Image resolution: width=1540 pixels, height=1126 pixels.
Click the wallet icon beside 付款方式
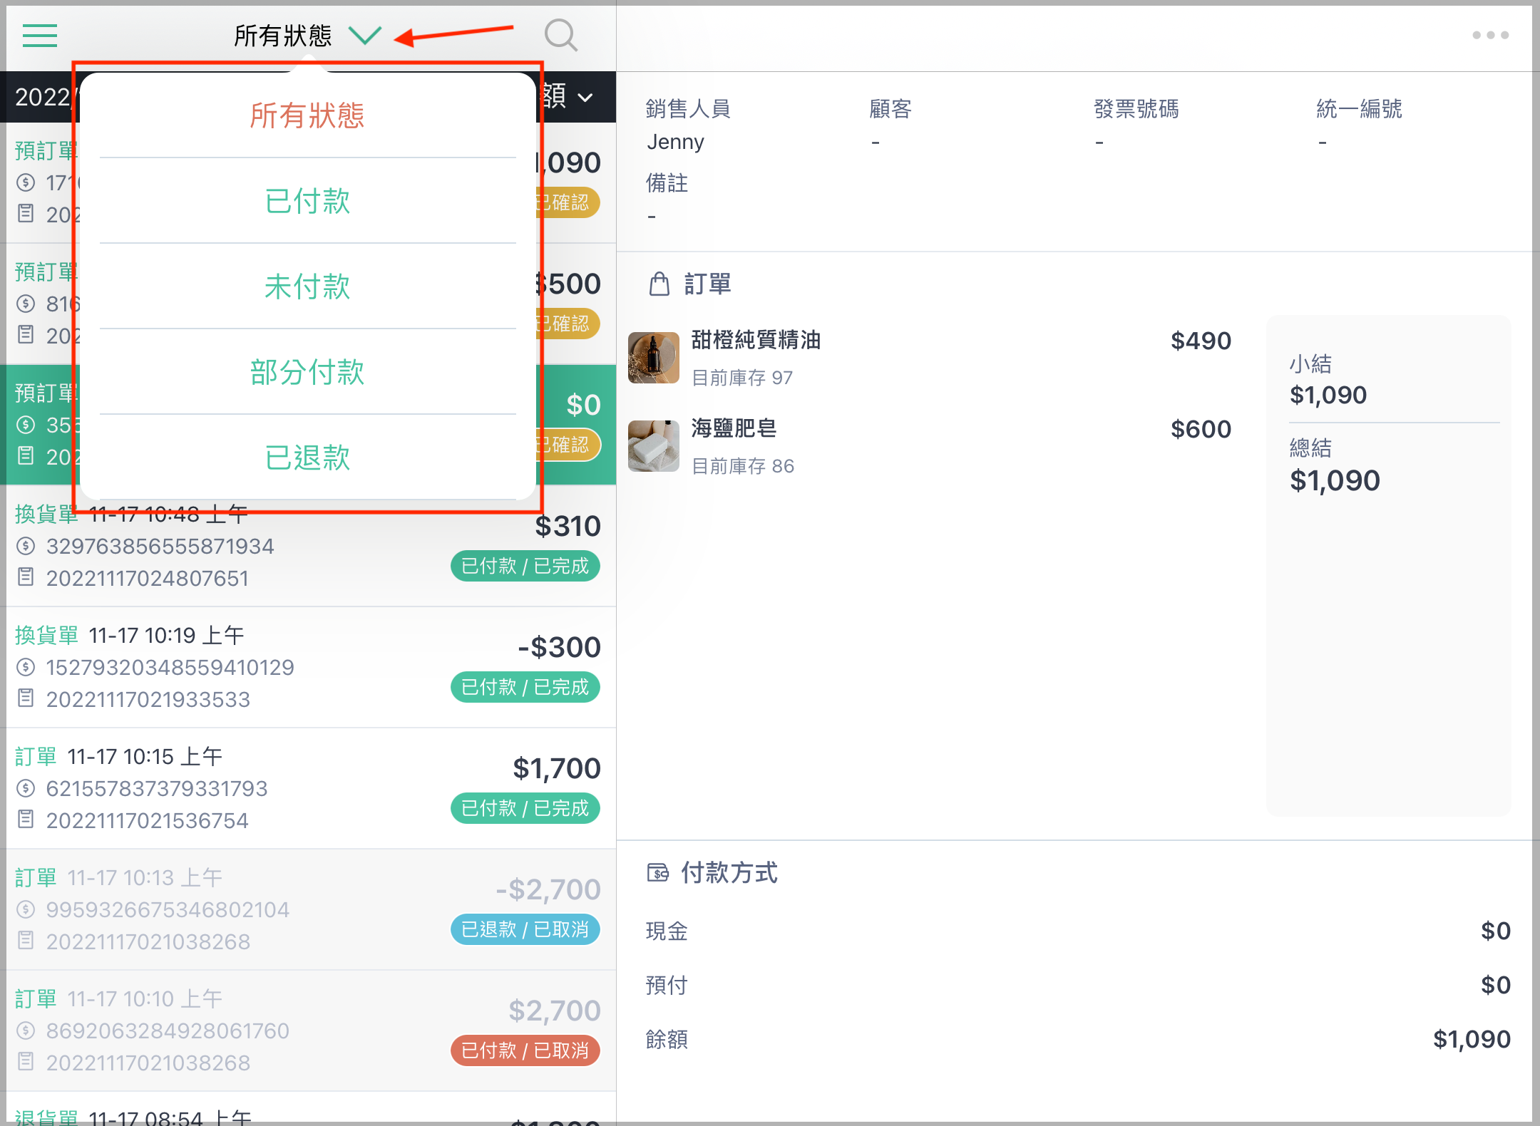click(x=658, y=872)
